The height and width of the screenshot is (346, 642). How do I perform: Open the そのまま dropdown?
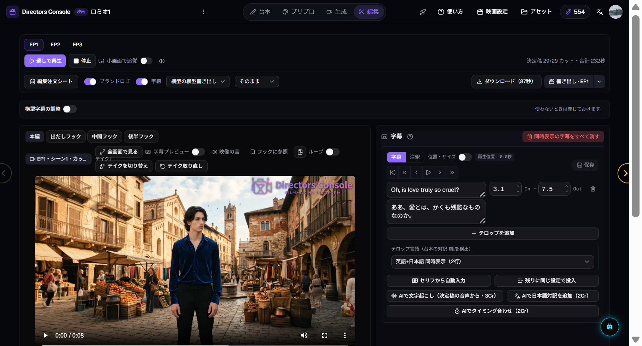pos(257,82)
